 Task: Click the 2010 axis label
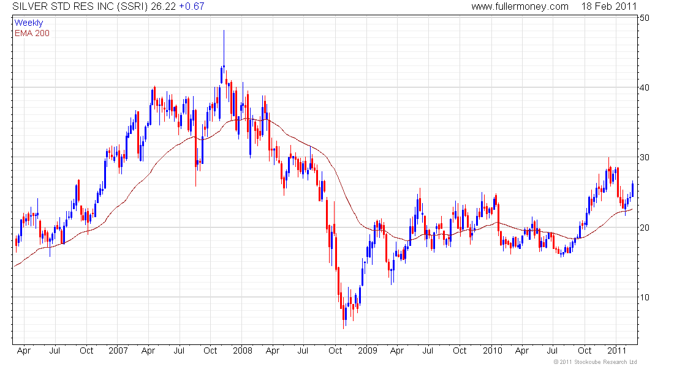point(492,350)
